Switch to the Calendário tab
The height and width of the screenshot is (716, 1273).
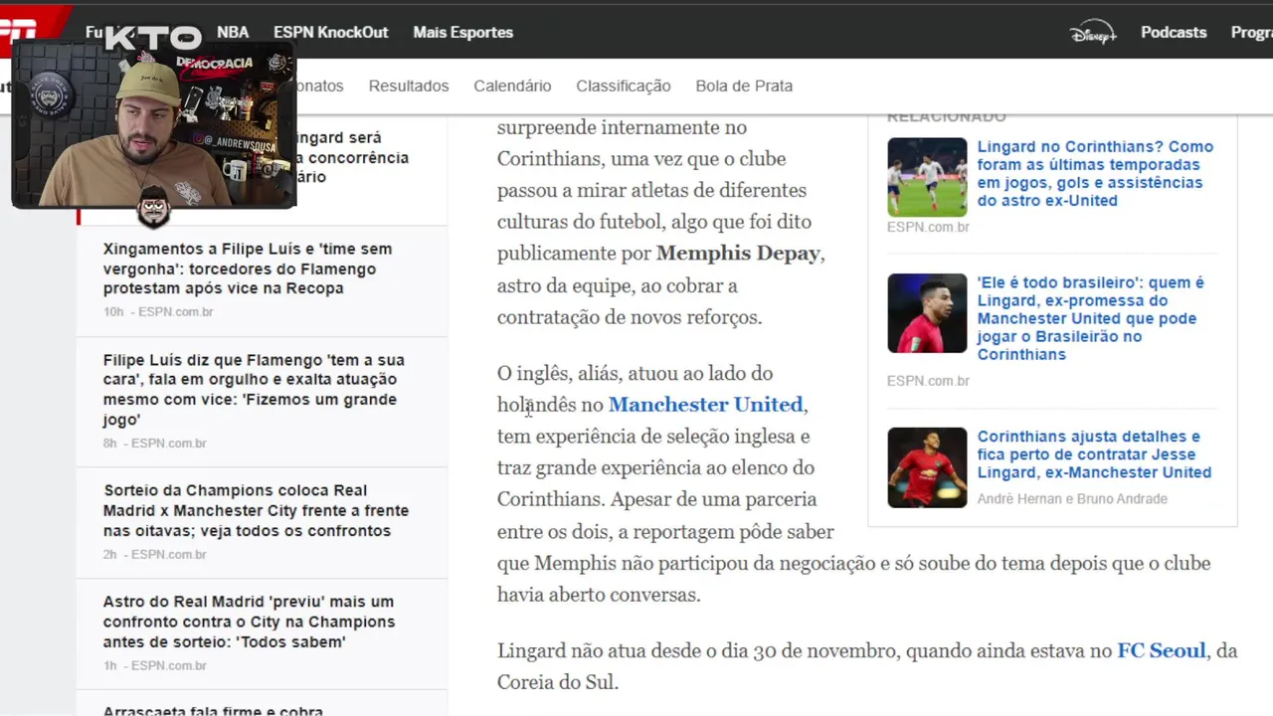pyautogui.click(x=512, y=86)
